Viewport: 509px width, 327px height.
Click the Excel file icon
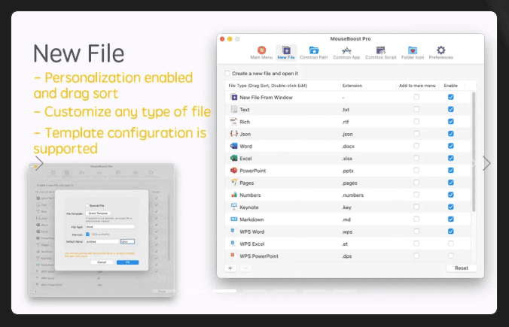coord(233,158)
